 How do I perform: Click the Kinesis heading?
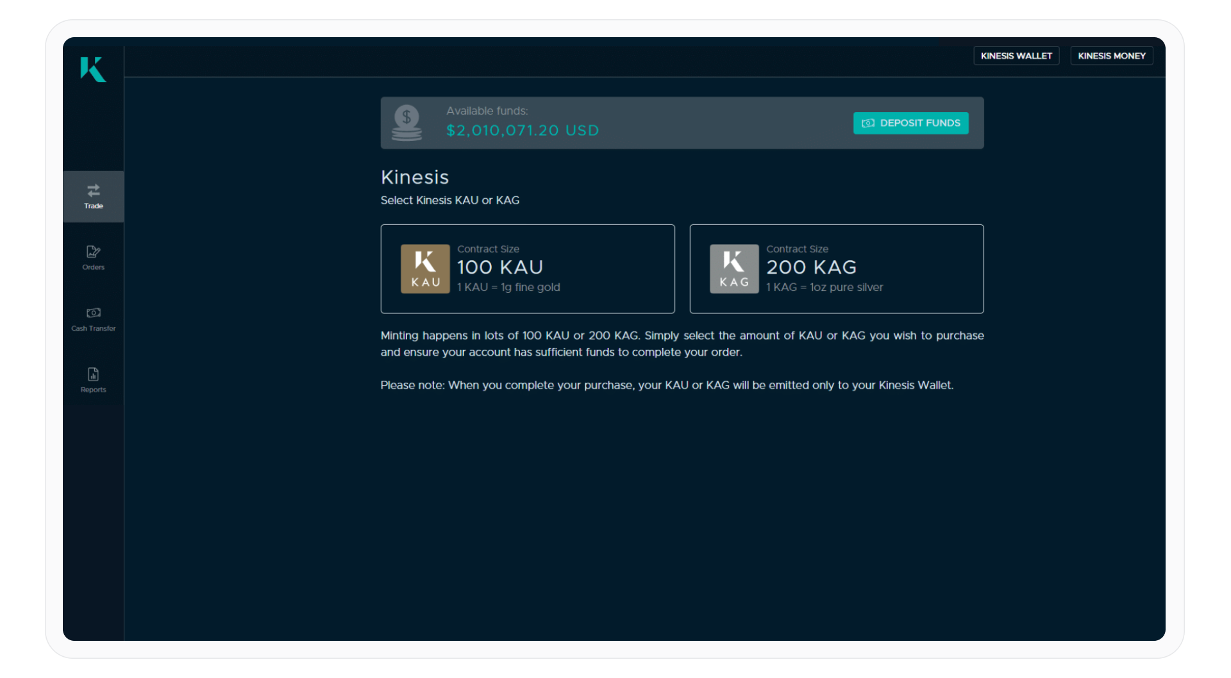[415, 178]
